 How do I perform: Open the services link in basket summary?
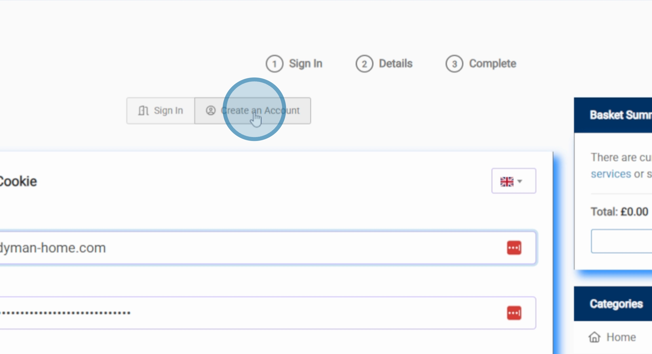(x=611, y=174)
